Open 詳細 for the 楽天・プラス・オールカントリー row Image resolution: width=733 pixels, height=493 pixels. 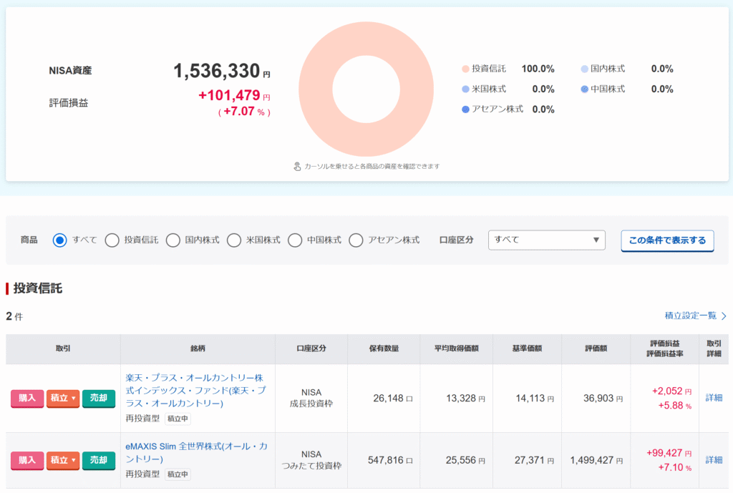[714, 398]
